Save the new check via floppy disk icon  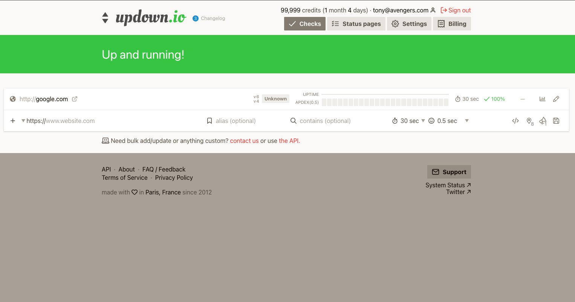click(556, 121)
